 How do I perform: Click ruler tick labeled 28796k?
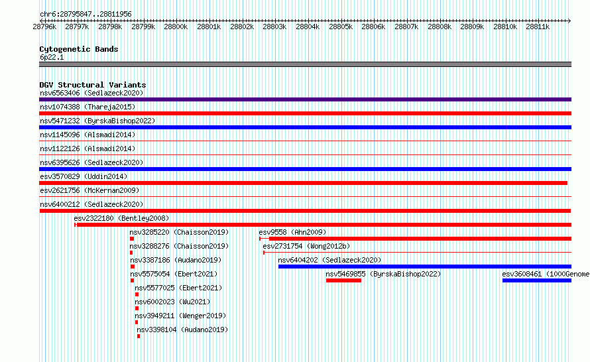coord(44,27)
